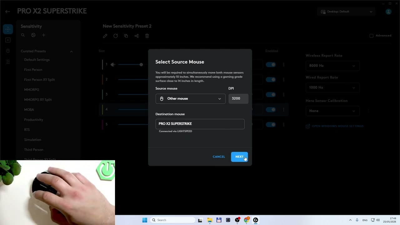The image size is (400, 225).
Task: Open the user profile avatar
Action: click(388, 12)
